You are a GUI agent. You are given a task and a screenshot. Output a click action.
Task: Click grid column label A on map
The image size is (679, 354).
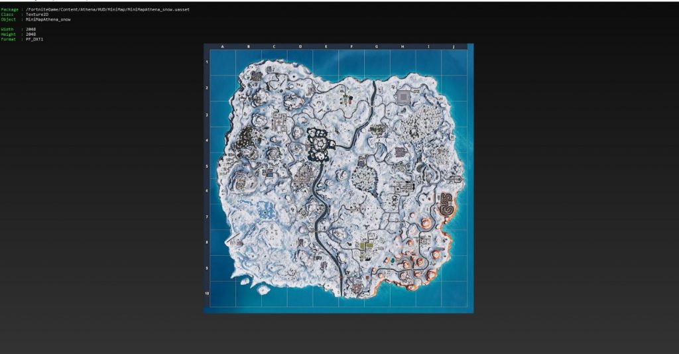pos(223,47)
